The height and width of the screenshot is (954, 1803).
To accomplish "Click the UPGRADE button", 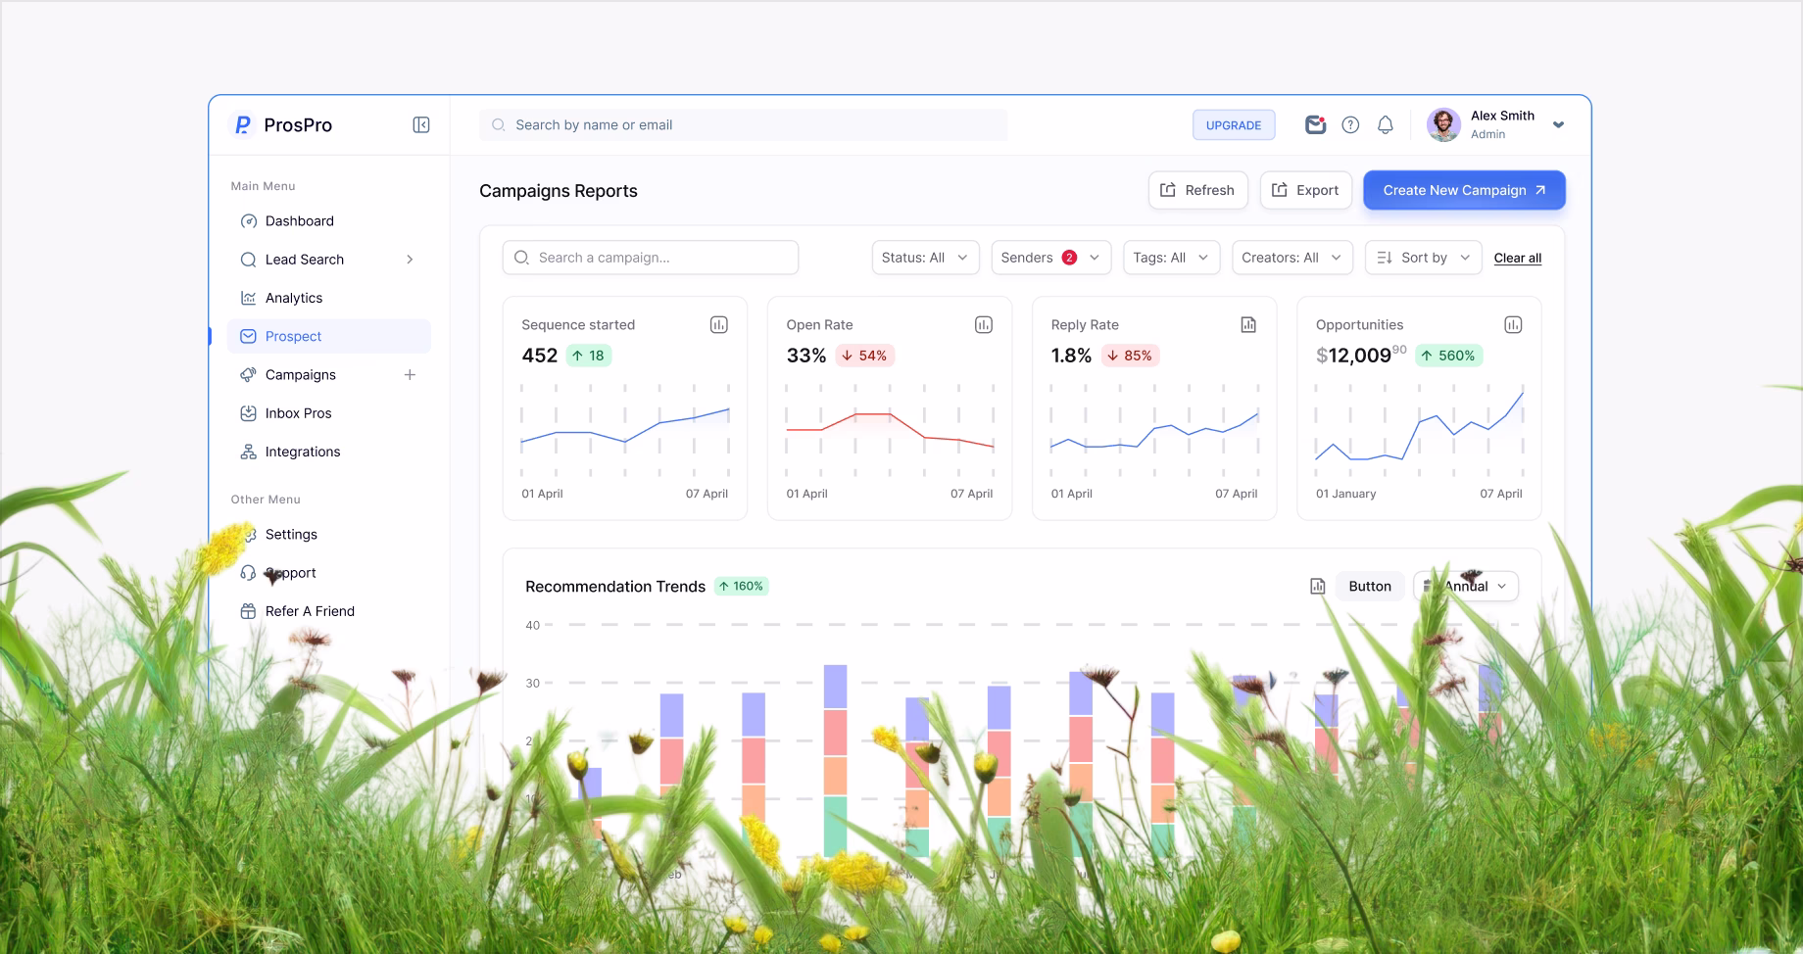I will pos(1234,124).
